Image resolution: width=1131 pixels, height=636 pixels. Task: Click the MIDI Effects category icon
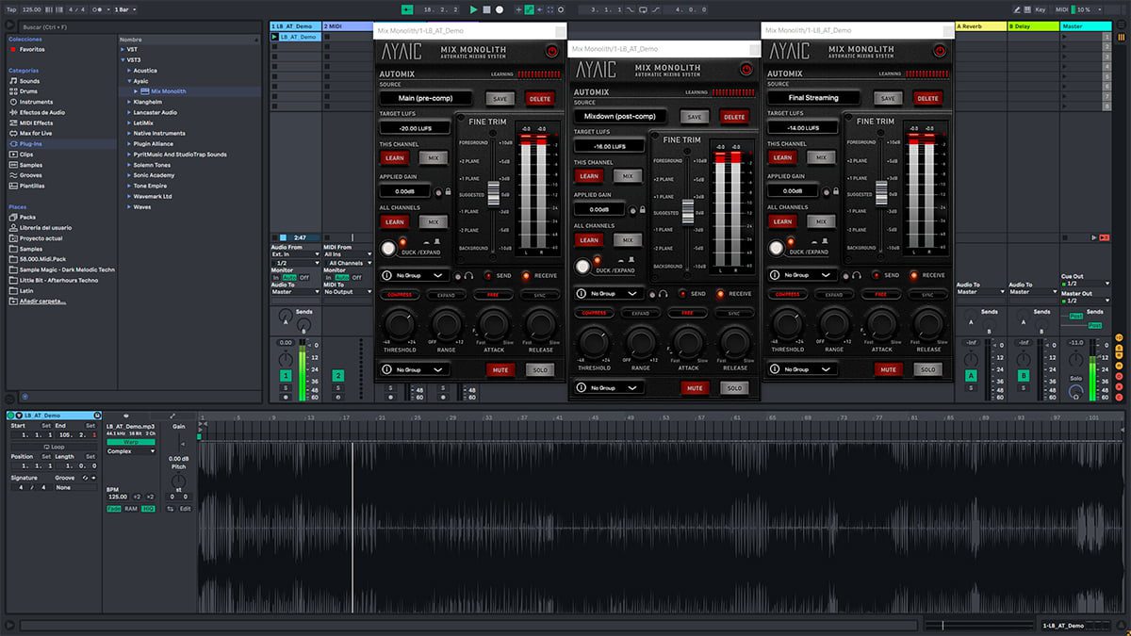(12, 122)
